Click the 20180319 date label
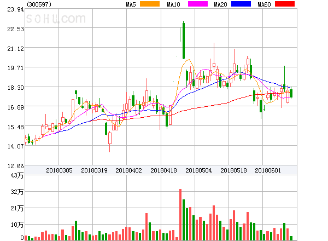 [94, 170]
